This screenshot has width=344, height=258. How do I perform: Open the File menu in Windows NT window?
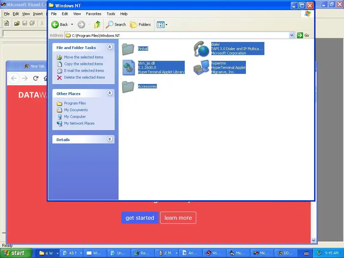[54, 14]
